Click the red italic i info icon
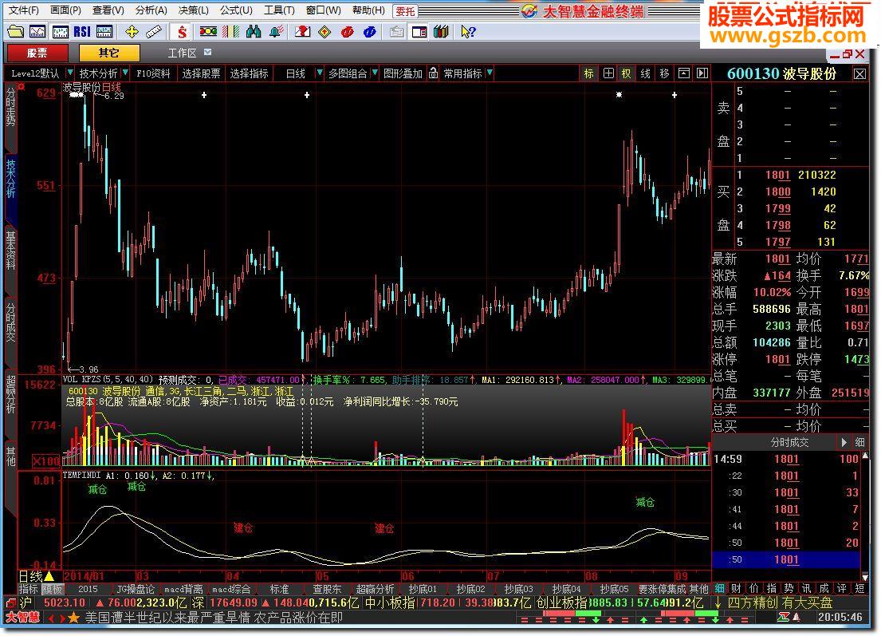Viewport: 881px width, 636px height. coord(348,32)
